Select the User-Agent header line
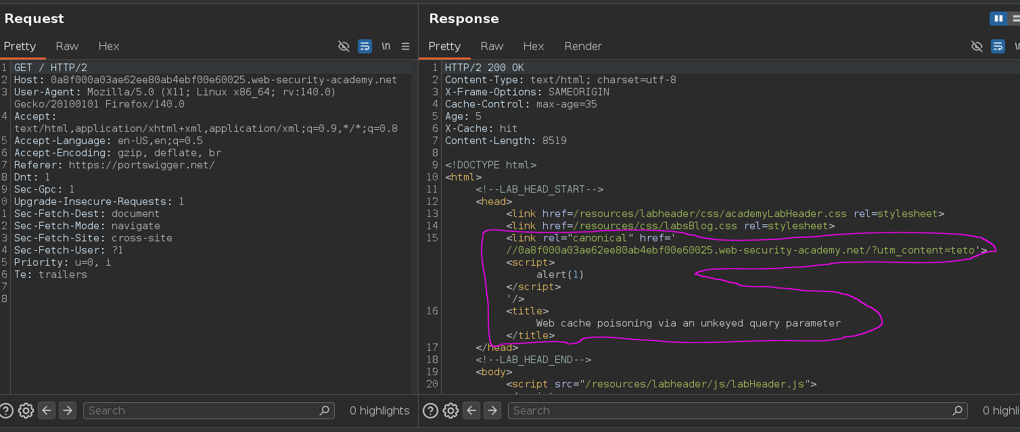The image size is (1020, 432). (175, 98)
